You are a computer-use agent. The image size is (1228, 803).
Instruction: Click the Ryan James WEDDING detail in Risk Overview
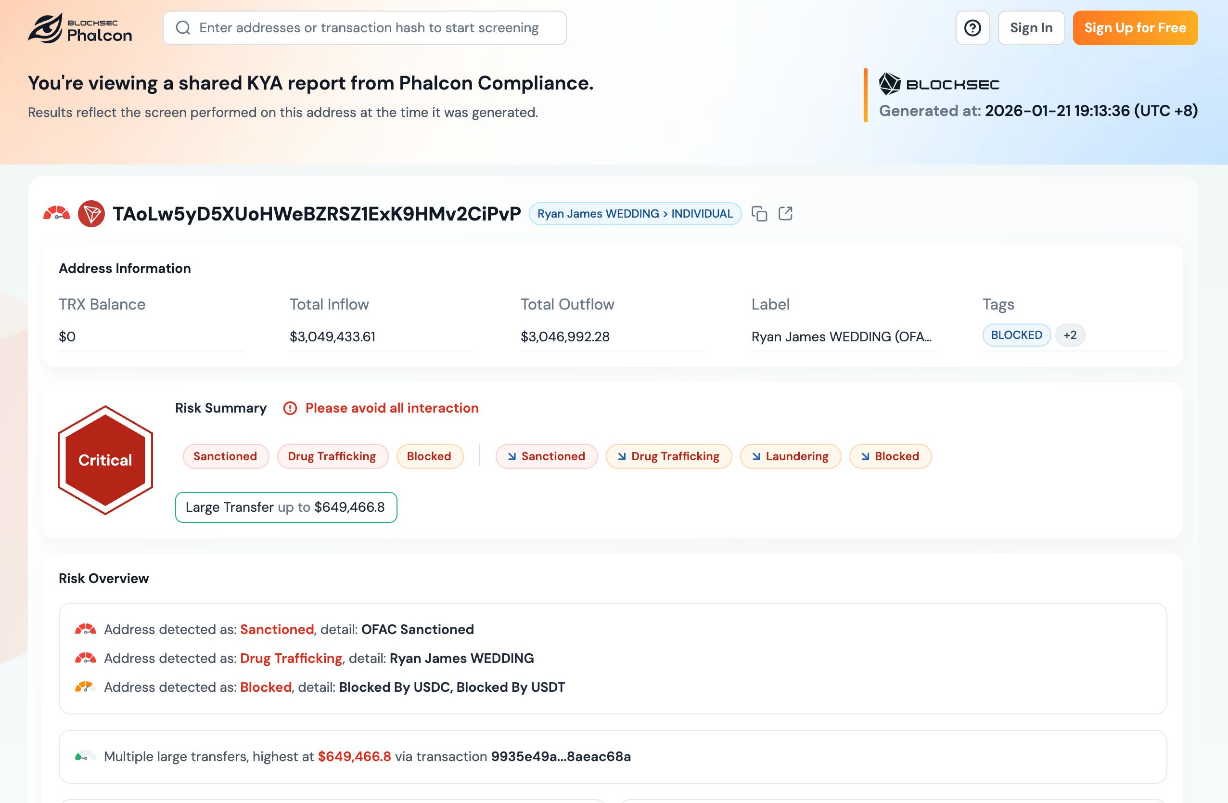point(462,659)
